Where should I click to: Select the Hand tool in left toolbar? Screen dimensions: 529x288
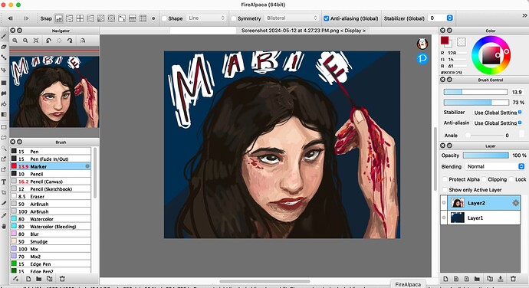(4, 226)
